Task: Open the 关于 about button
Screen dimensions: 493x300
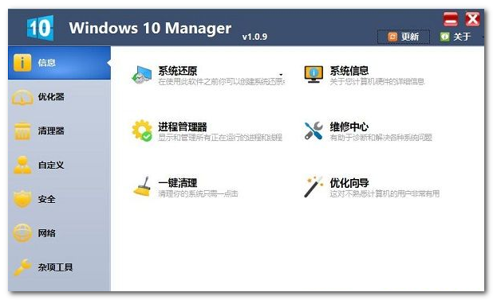Action: [x=456, y=37]
